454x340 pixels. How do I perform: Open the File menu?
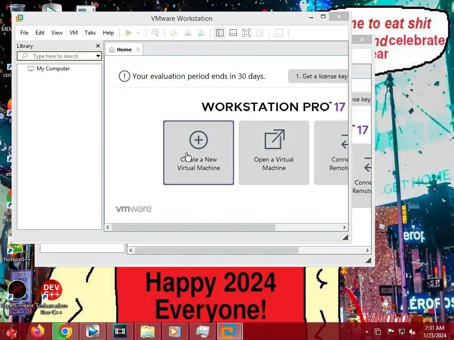[x=24, y=33]
